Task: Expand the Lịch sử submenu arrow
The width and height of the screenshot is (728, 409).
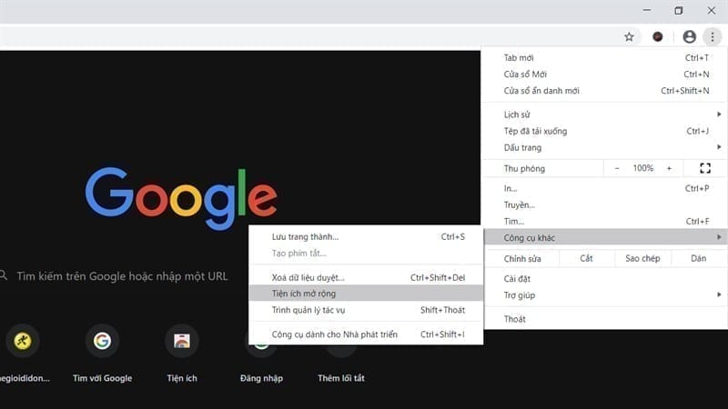Action: click(719, 115)
